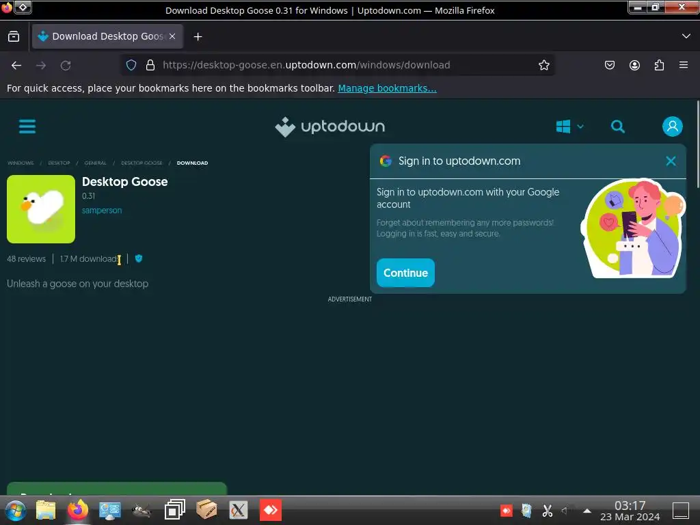Open the Save to Pocket icon

point(609,65)
